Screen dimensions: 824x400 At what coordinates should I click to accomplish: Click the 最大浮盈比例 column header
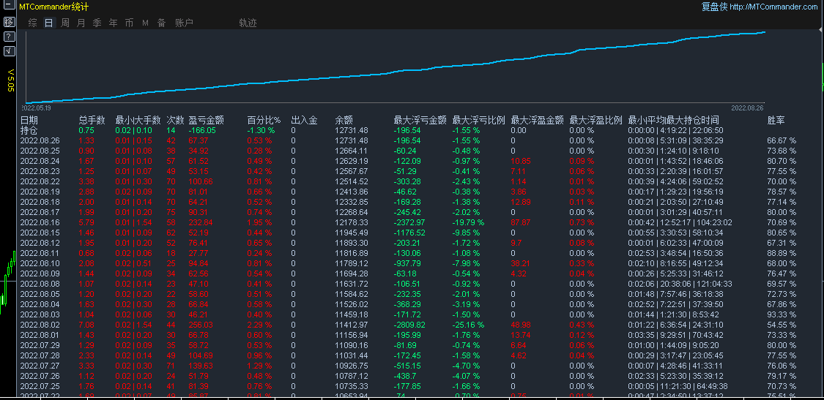pyautogui.click(x=596, y=120)
